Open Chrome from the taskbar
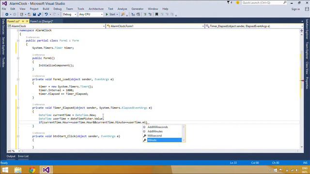Screen dimensions: 310x174 click(x=32, y=170)
